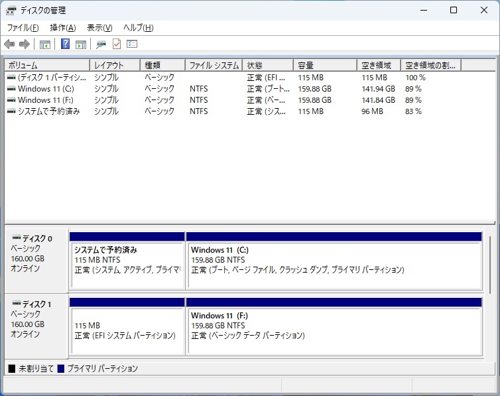Click the 141.94 GB free space cell
Viewport: 500px width, 396px height.
pos(378,89)
